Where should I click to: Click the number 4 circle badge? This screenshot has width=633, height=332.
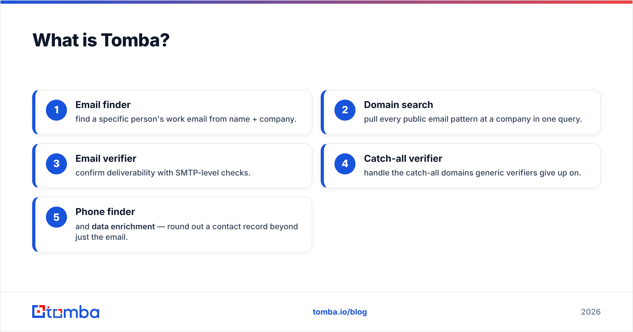coord(345,164)
